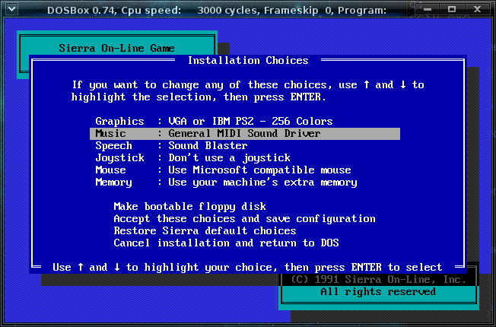This screenshot has width=496, height=327.
Task: Click Accept these choices and save configuration
Action: click(x=244, y=219)
